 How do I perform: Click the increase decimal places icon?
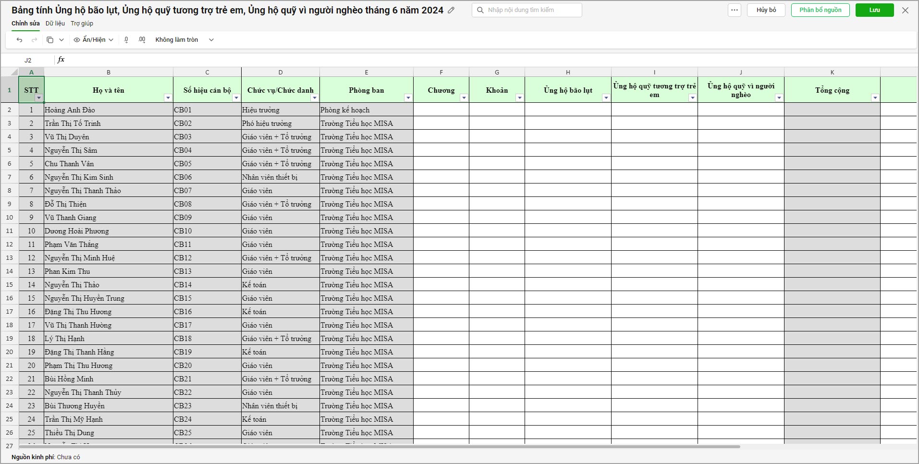point(142,40)
